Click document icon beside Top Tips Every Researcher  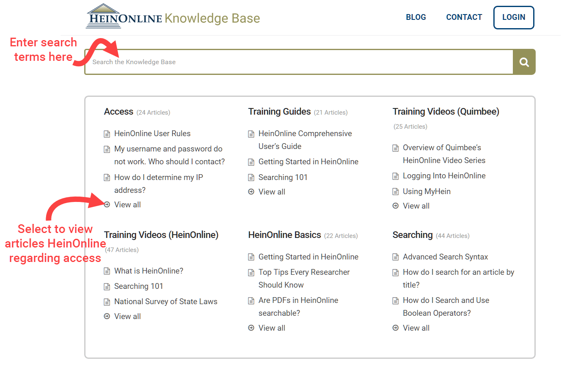coord(251,273)
